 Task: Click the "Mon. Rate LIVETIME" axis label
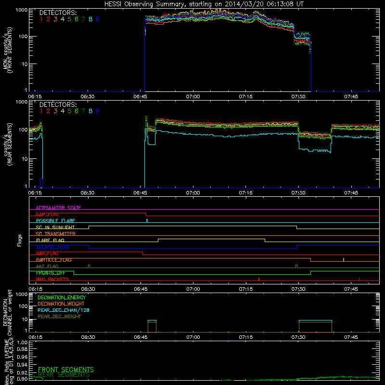coord(8,362)
